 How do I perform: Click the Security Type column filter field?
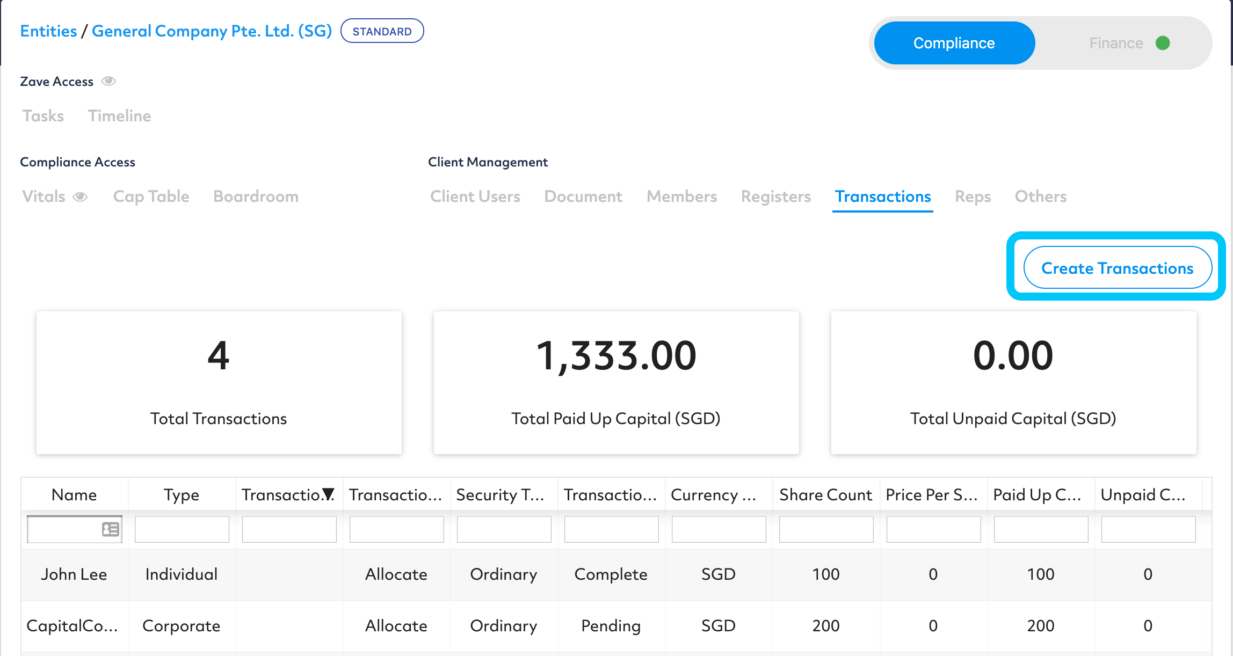coord(504,529)
